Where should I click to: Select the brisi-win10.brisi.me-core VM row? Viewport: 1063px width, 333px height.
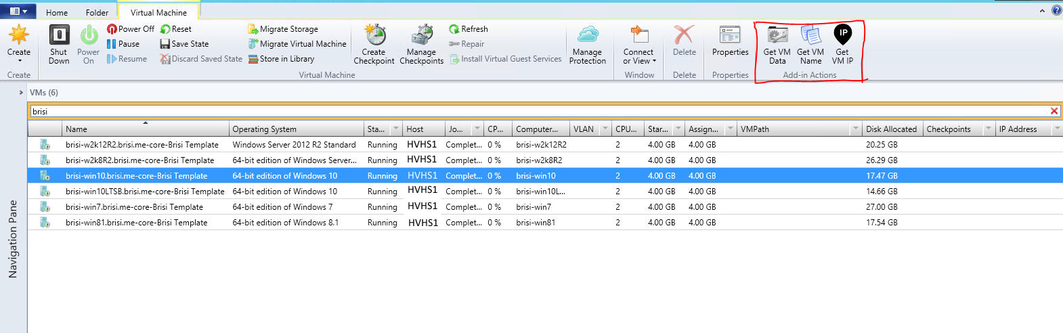click(545, 176)
